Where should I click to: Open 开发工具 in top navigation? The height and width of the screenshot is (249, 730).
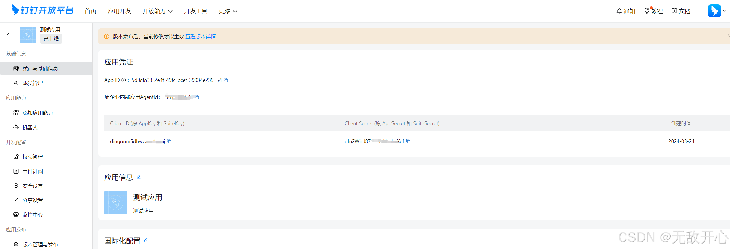196,11
